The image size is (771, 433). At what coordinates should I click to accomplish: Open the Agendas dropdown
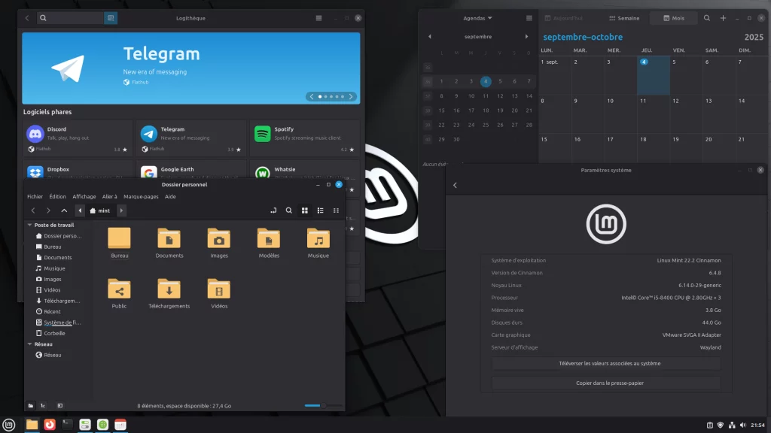(x=477, y=18)
